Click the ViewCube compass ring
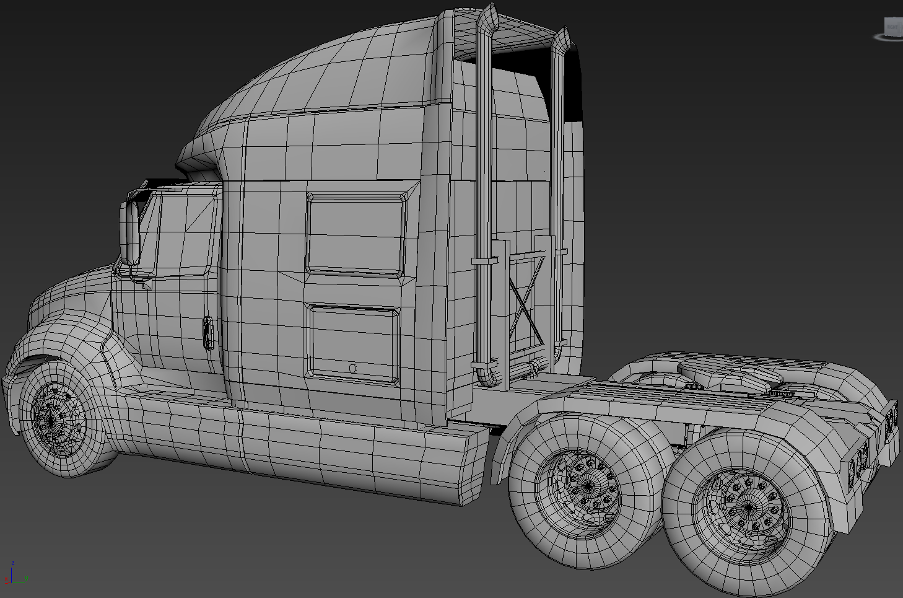Image resolution: width=903 pixels, height=598 pixels. pos(888,38)
